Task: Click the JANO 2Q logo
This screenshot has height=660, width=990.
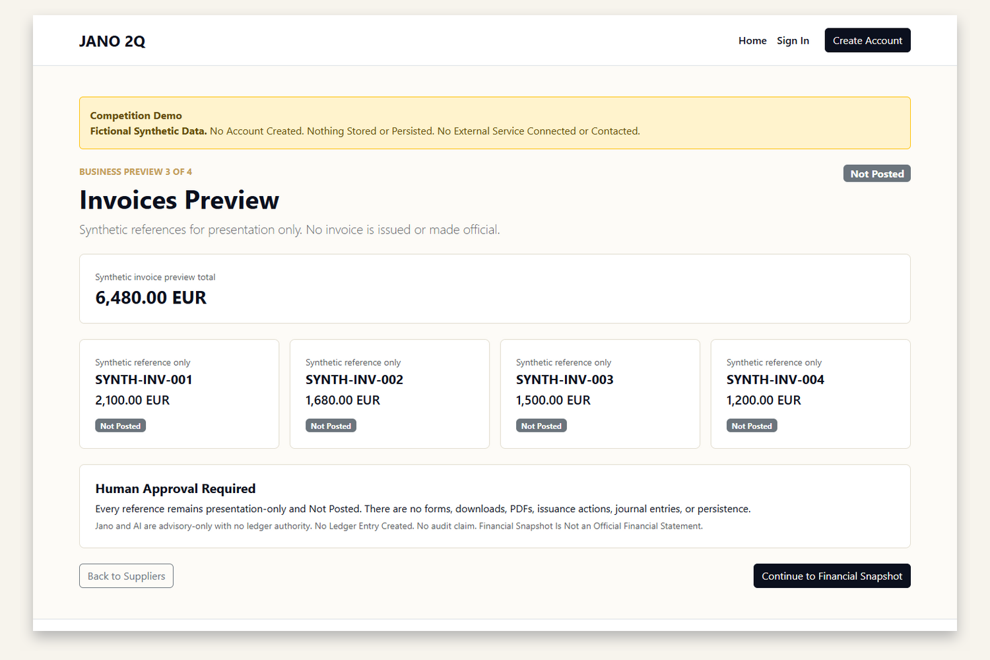Action: [x=112, y=41]
